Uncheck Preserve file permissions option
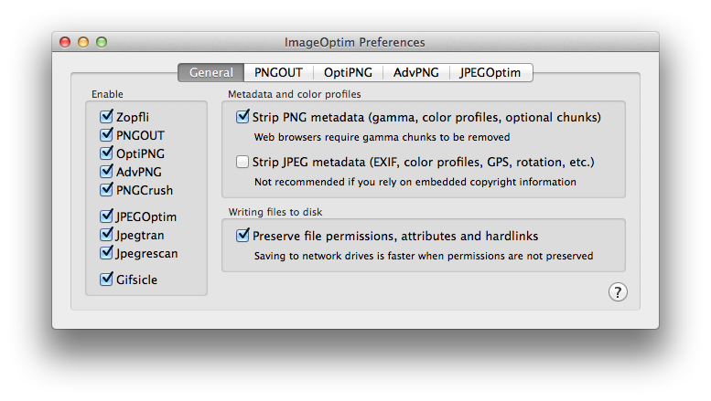711x401 pixels. [x=242, y=235]
